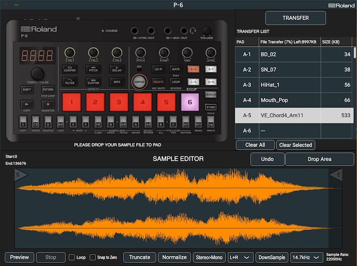Select the lit purple pad 6
Screen dimensions: 357x266
click(x=190, y=102)
